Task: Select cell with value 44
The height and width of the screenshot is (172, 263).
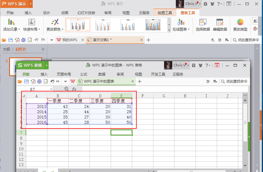Action: pyautogui.click(x=79, y=111)
